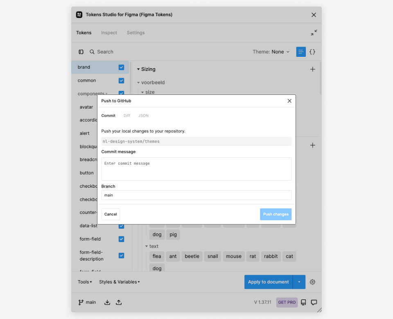Click the mouse token chip
Viewport: 393px width, 319px height.
click(234, 256)
